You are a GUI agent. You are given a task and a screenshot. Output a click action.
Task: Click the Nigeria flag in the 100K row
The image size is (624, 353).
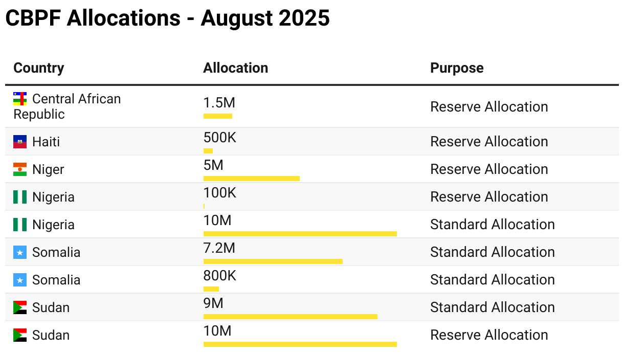(x=20, y=197)
